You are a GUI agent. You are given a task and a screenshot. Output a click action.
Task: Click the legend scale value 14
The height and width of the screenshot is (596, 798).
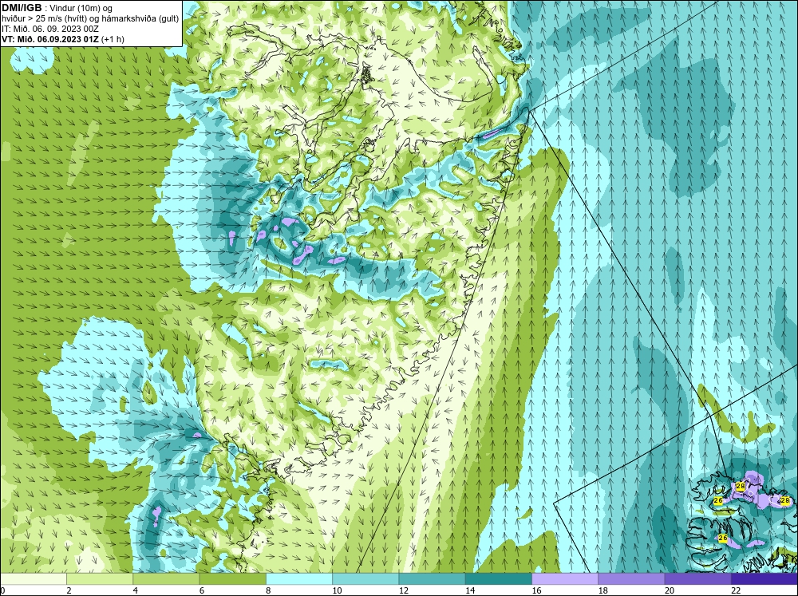tap(470, 590)
